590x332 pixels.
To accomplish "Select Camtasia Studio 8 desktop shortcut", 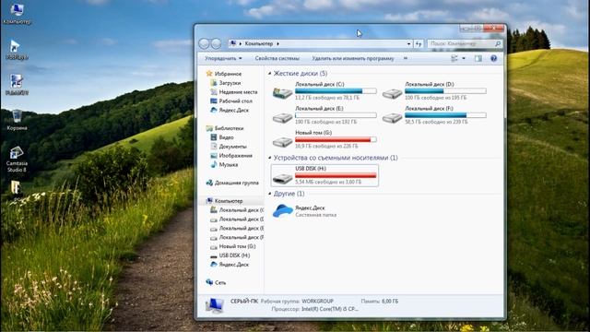I will (17, 159).
